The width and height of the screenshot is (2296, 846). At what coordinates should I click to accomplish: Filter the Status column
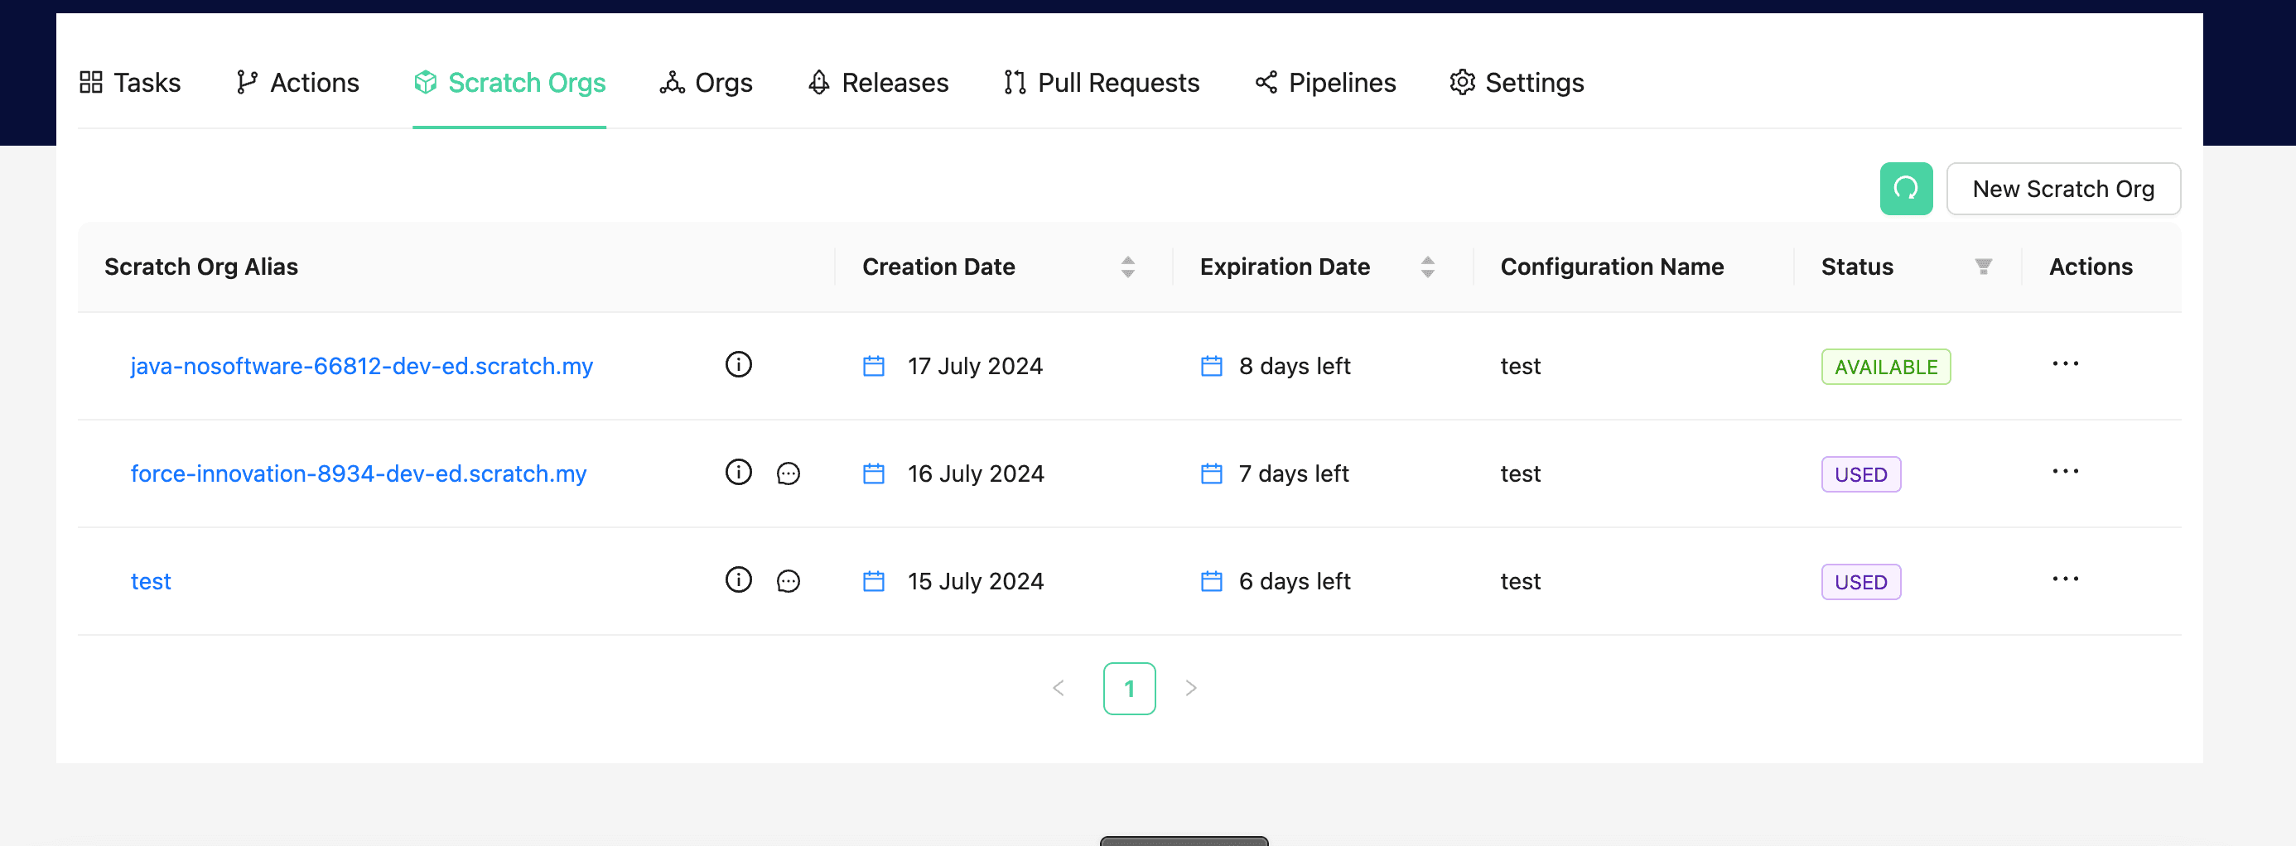tap(1982, 267)
